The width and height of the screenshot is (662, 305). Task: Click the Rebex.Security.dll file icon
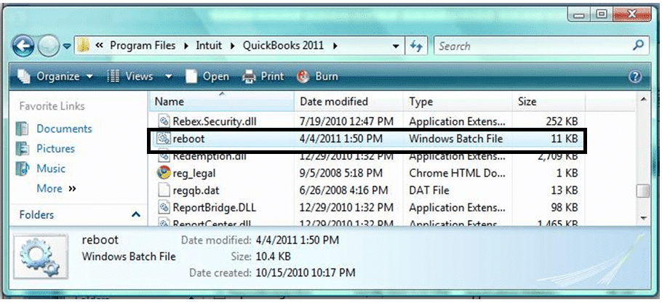[x=164, y=122]
